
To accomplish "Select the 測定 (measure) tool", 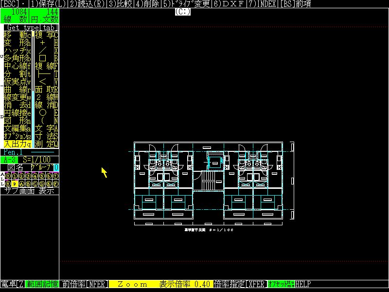I will point(46,144).
